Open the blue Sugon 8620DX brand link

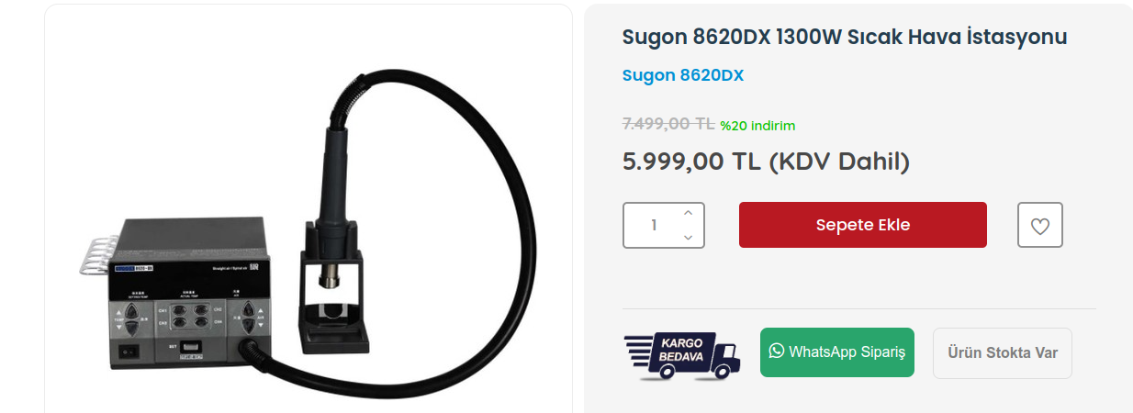(x=683, y=75)
